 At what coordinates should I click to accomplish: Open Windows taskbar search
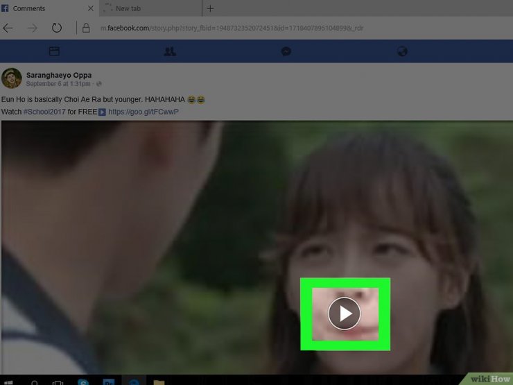(35, 382)
